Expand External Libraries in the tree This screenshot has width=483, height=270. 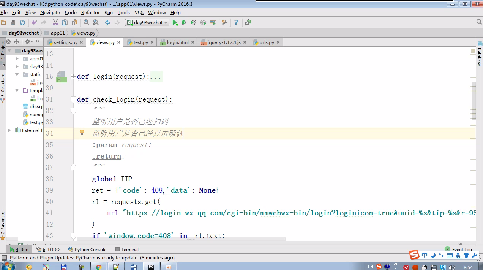click(9, 130)
